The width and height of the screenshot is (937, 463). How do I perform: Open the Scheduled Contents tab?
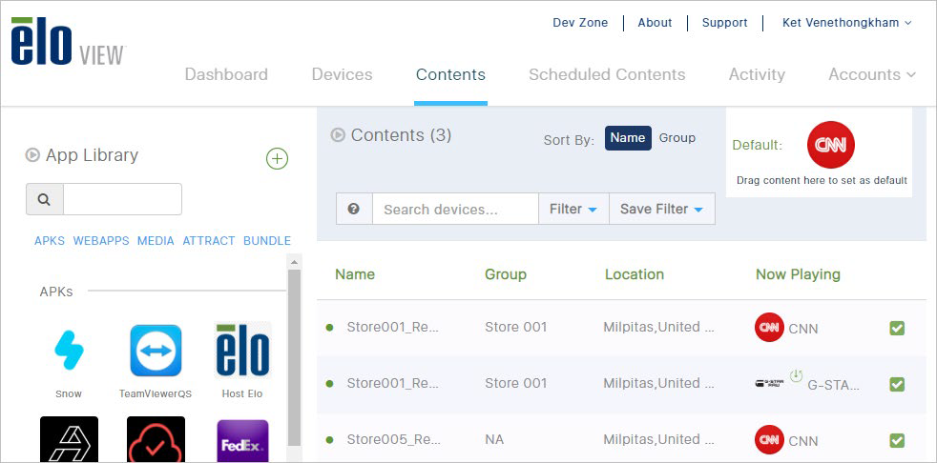(x=607, y=74)
